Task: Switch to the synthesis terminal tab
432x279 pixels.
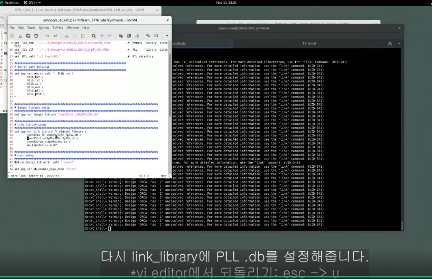Action: point(179,43)
